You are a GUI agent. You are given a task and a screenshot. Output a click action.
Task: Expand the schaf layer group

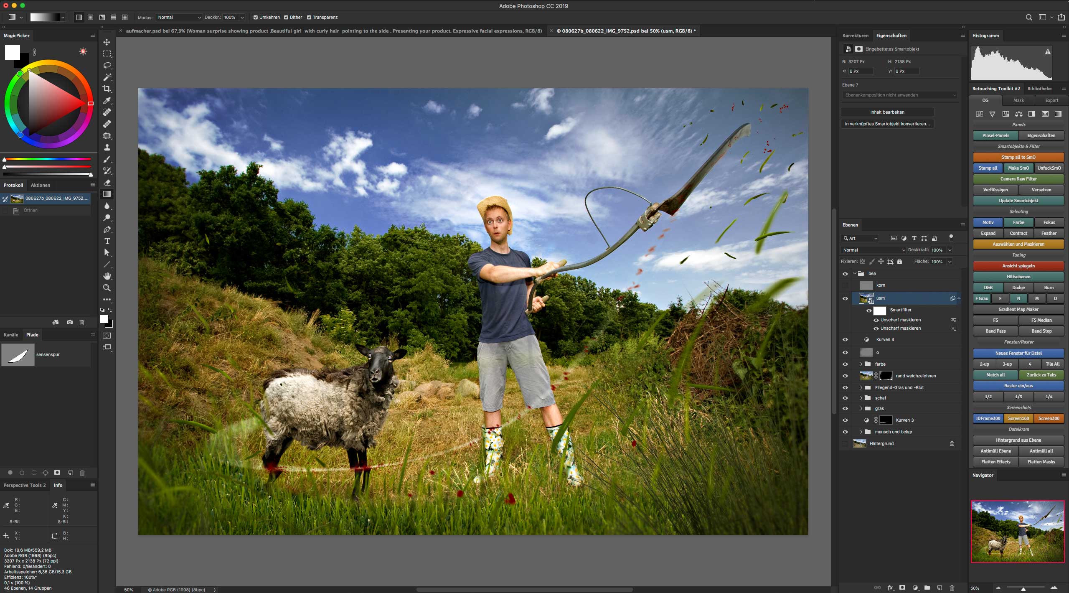(861, 398)
